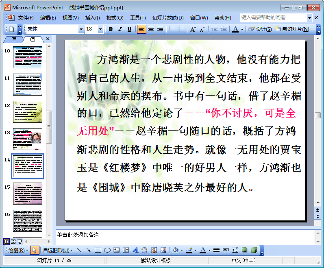
Task: Activate the Select Objects arrow tool
Action: pyautogui.click(x=34, y=250)
